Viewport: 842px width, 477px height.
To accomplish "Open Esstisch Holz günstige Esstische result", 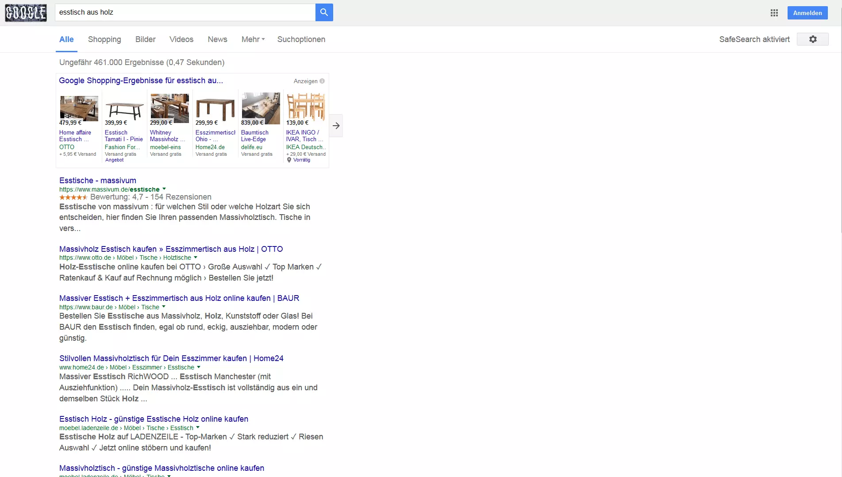I will (x=154, y=419).
